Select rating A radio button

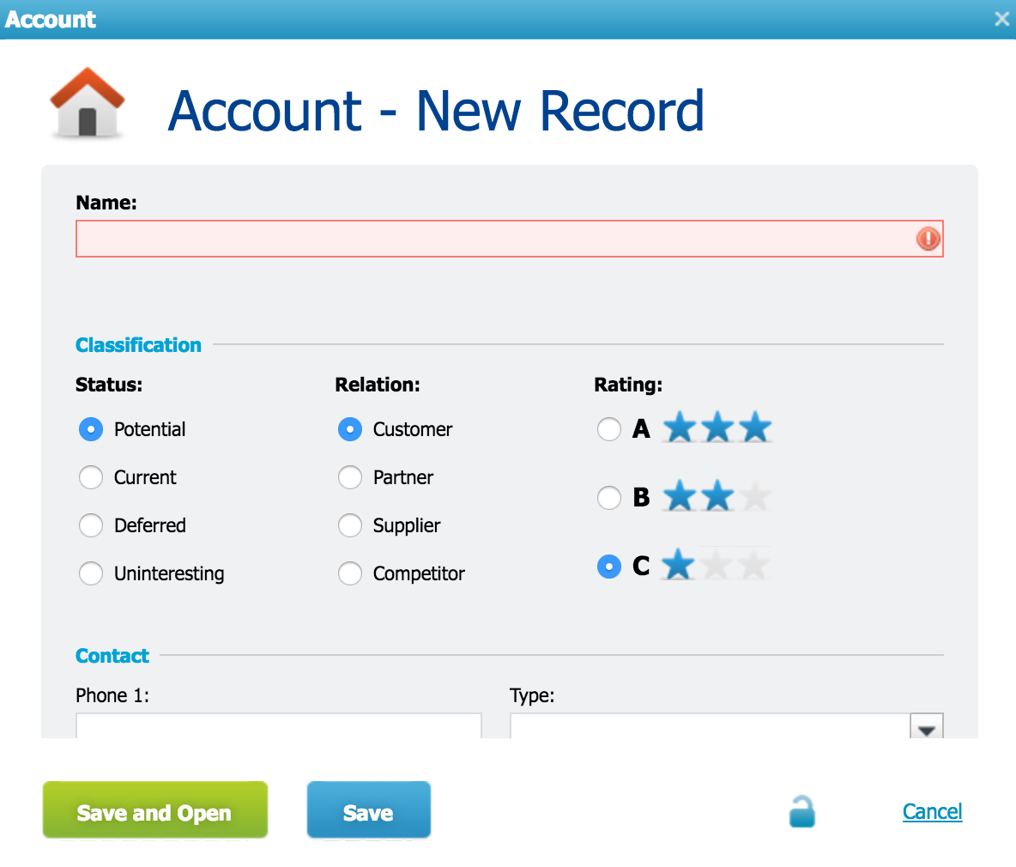tap(609, 429)
